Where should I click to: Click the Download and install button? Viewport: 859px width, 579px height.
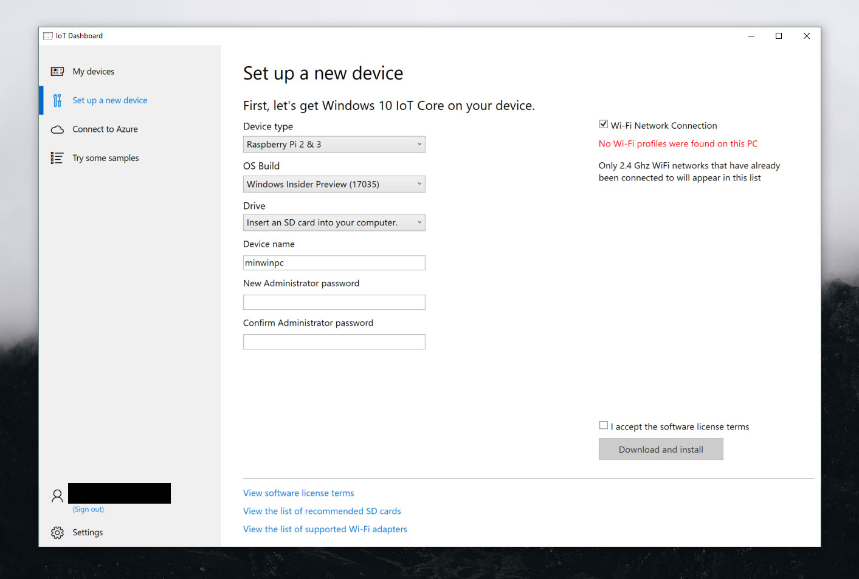[x=661, y=449]
